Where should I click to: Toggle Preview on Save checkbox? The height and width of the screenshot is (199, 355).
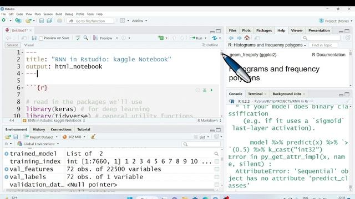pos(41,39)
